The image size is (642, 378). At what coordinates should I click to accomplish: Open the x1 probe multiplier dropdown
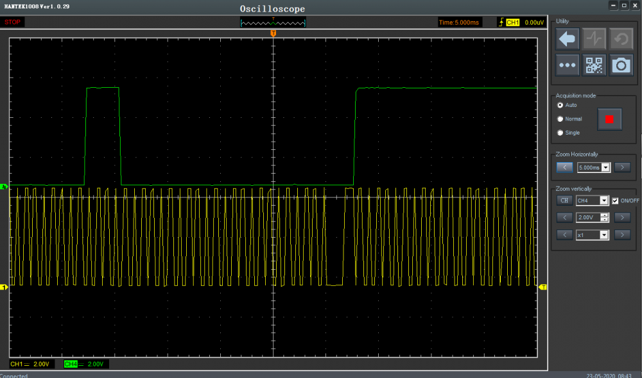(x=603, y=235)
